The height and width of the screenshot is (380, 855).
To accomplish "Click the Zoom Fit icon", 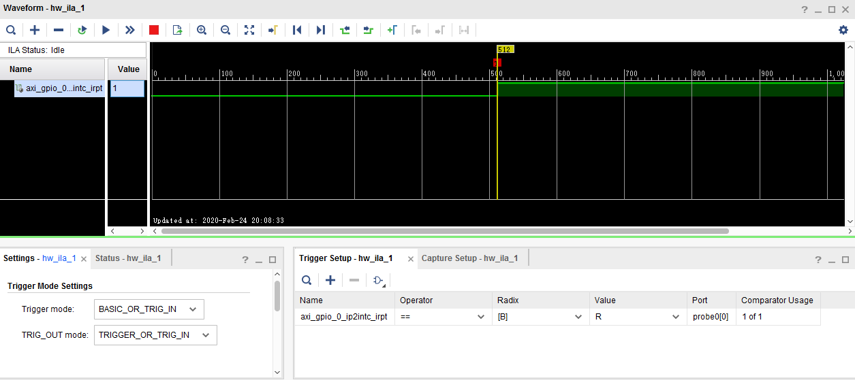I will pos(249,30).
